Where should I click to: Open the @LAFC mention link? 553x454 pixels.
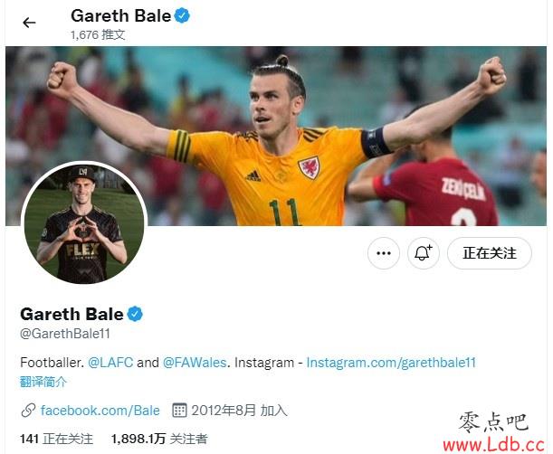(110, 363)
